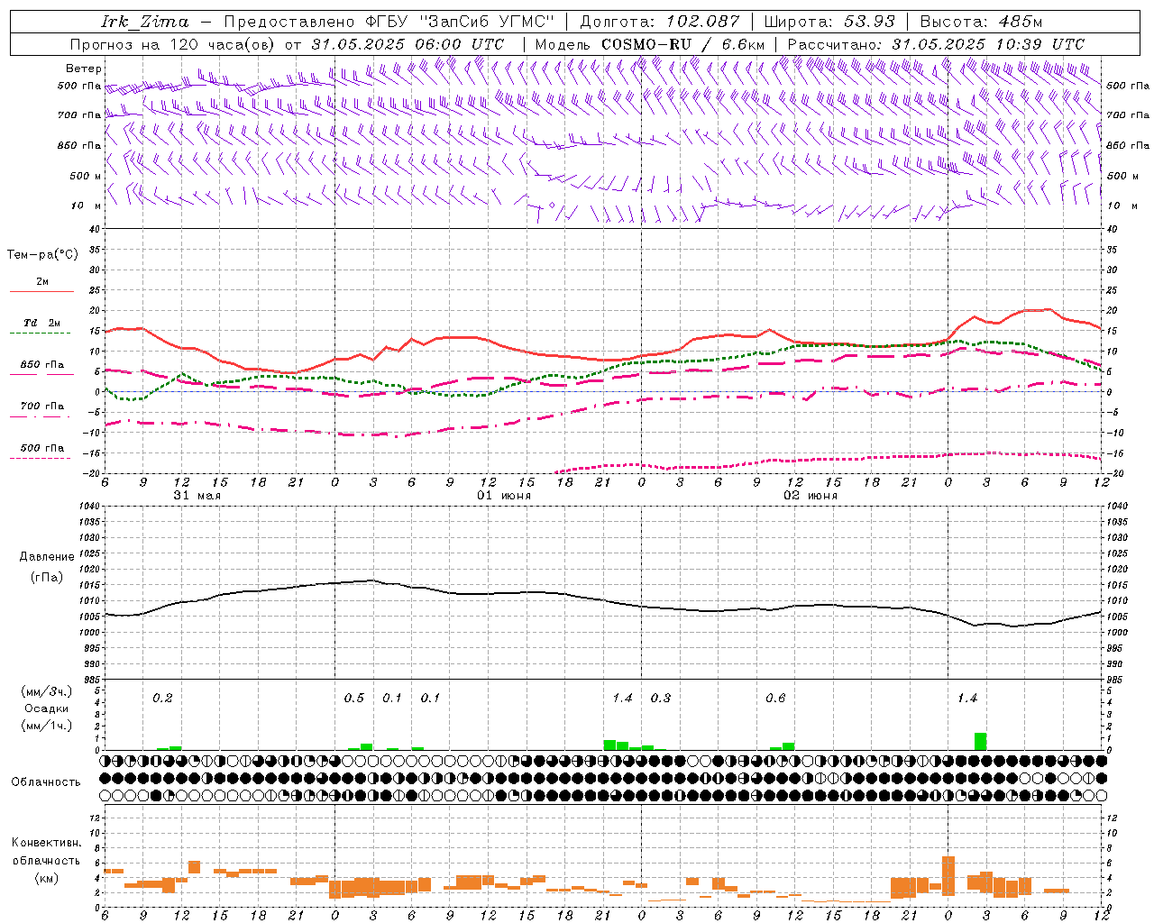The height and width of the screenshot is (923, 1154).
Task: Click the elevation text "Высота: 485м"
Action: tap(981, 22)
